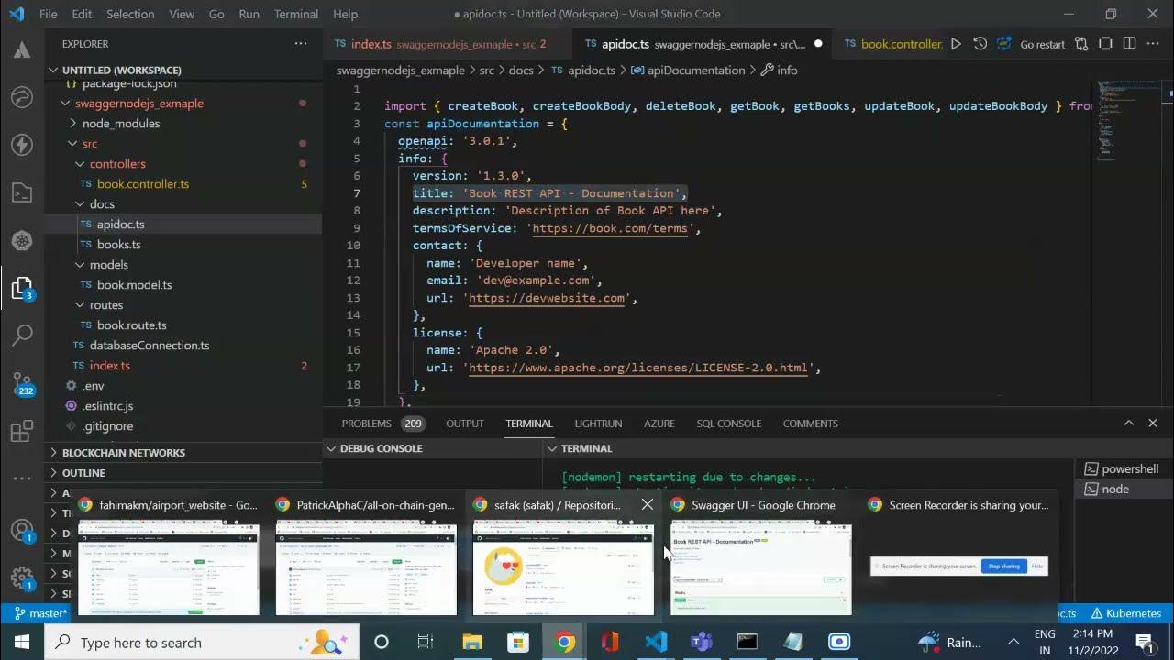Show additional activity bar views ellipsis

pos(22,479)
